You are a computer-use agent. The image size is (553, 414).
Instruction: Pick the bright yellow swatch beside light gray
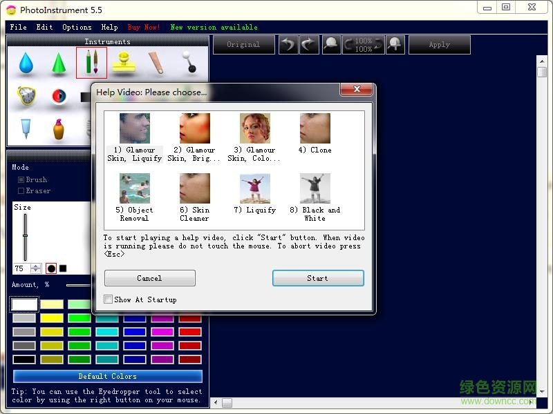[x=52, y=318]
